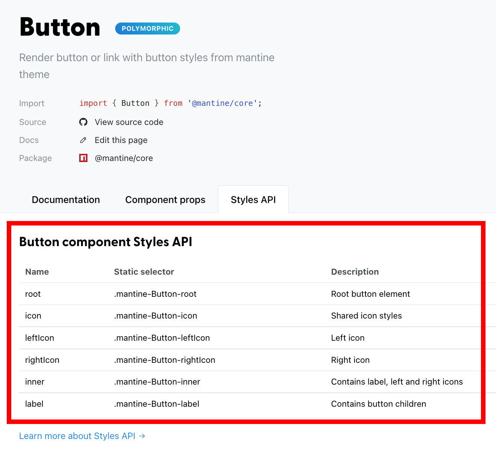This screenshot has height=460, width=496.
Task: Click the POLYMORPHIC badge
Action: pos(147,28)
